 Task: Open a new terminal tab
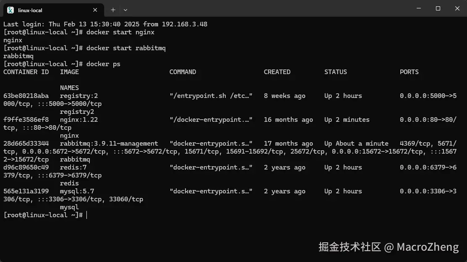click(113, 10)
